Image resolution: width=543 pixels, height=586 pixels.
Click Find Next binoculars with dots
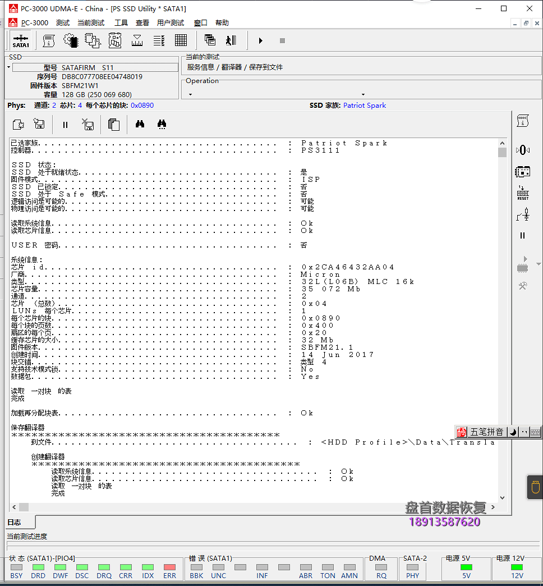pyautogui.click(x=162, y=124)
